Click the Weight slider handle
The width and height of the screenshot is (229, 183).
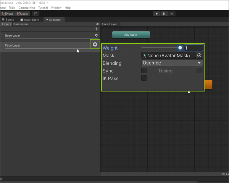coord(180,48)
